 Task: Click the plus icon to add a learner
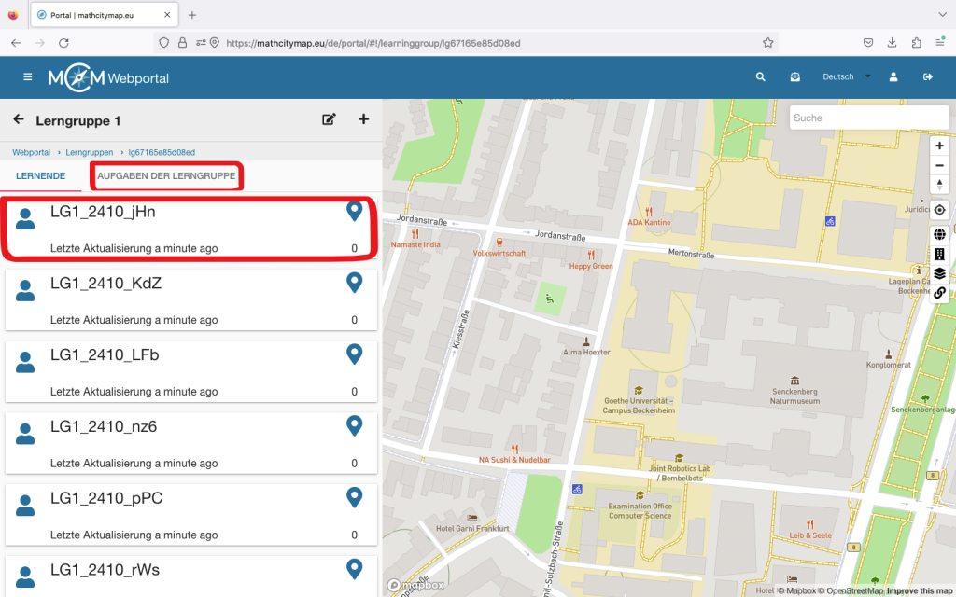tap(364, 119)
